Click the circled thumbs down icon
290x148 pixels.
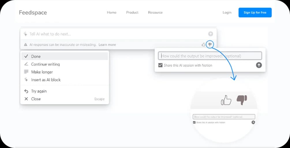pos(210,45)
